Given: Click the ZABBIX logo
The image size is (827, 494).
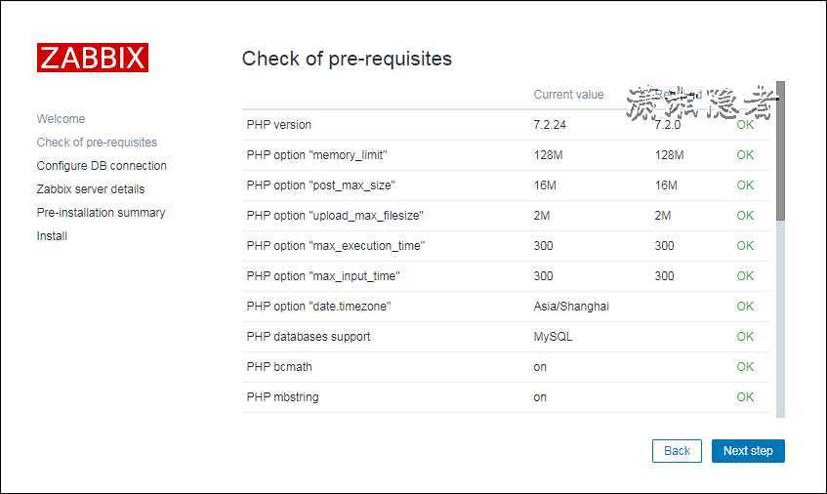Looking at the screenshot, I should 93,58.
